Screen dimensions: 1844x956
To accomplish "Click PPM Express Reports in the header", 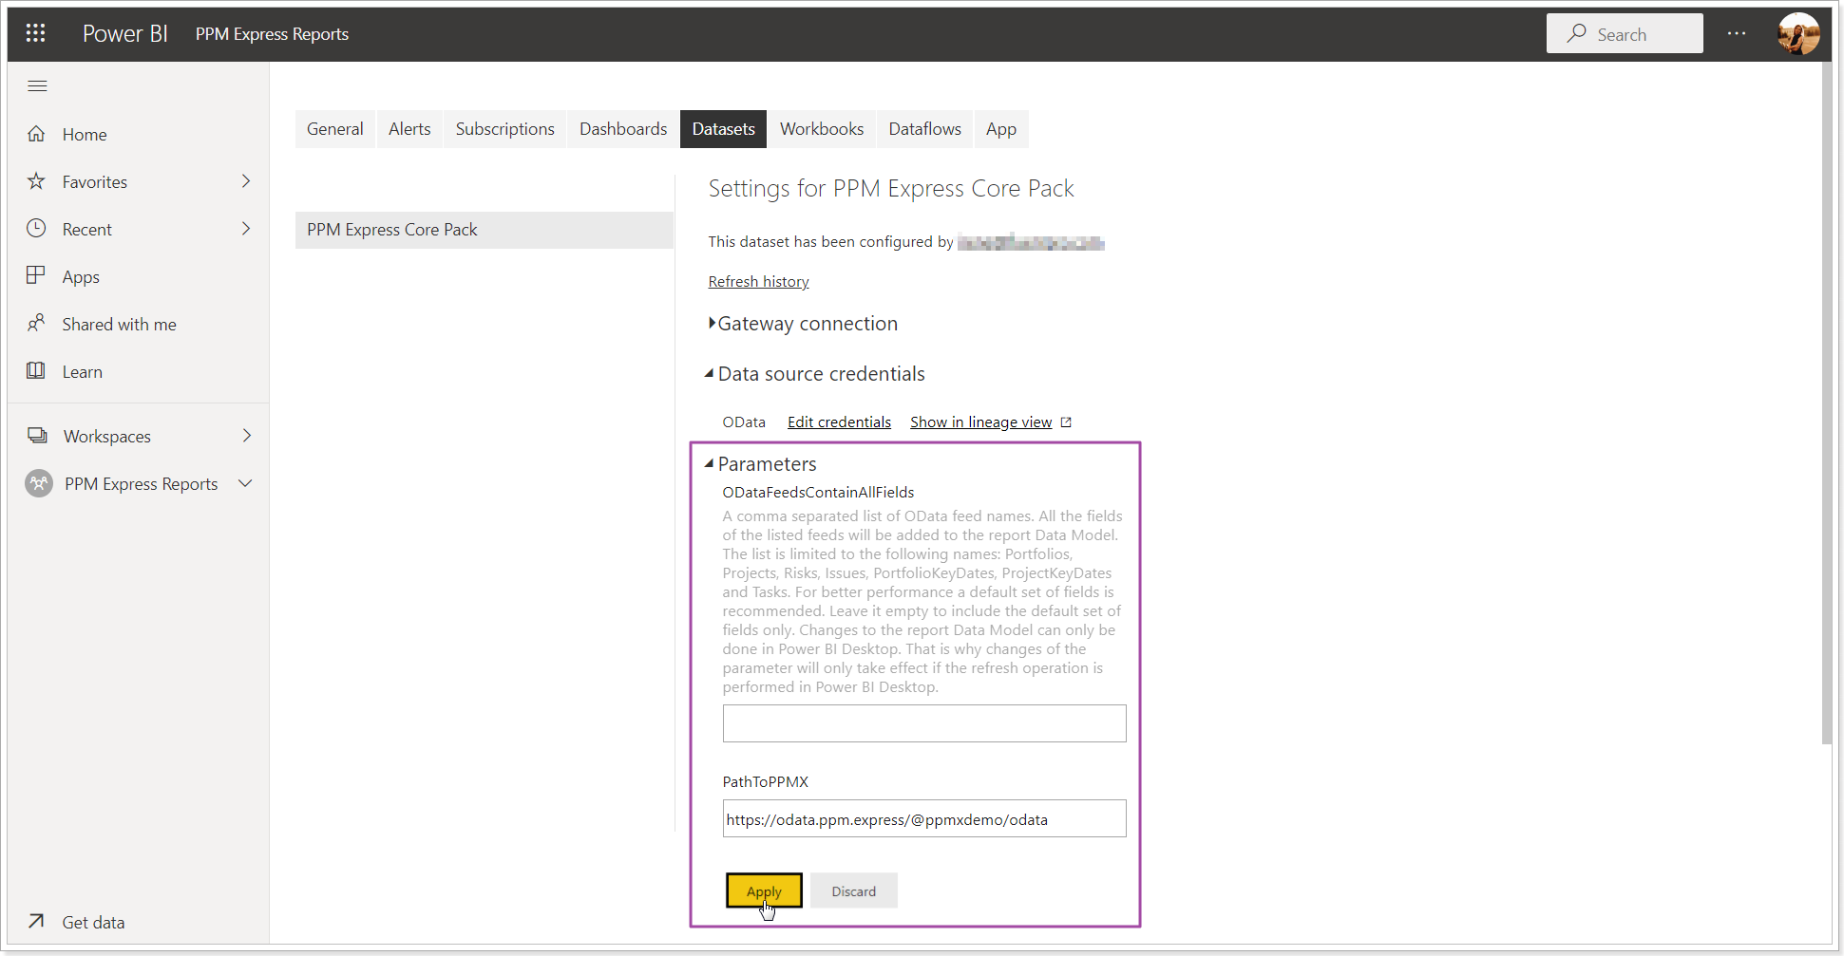I will 272,34.
